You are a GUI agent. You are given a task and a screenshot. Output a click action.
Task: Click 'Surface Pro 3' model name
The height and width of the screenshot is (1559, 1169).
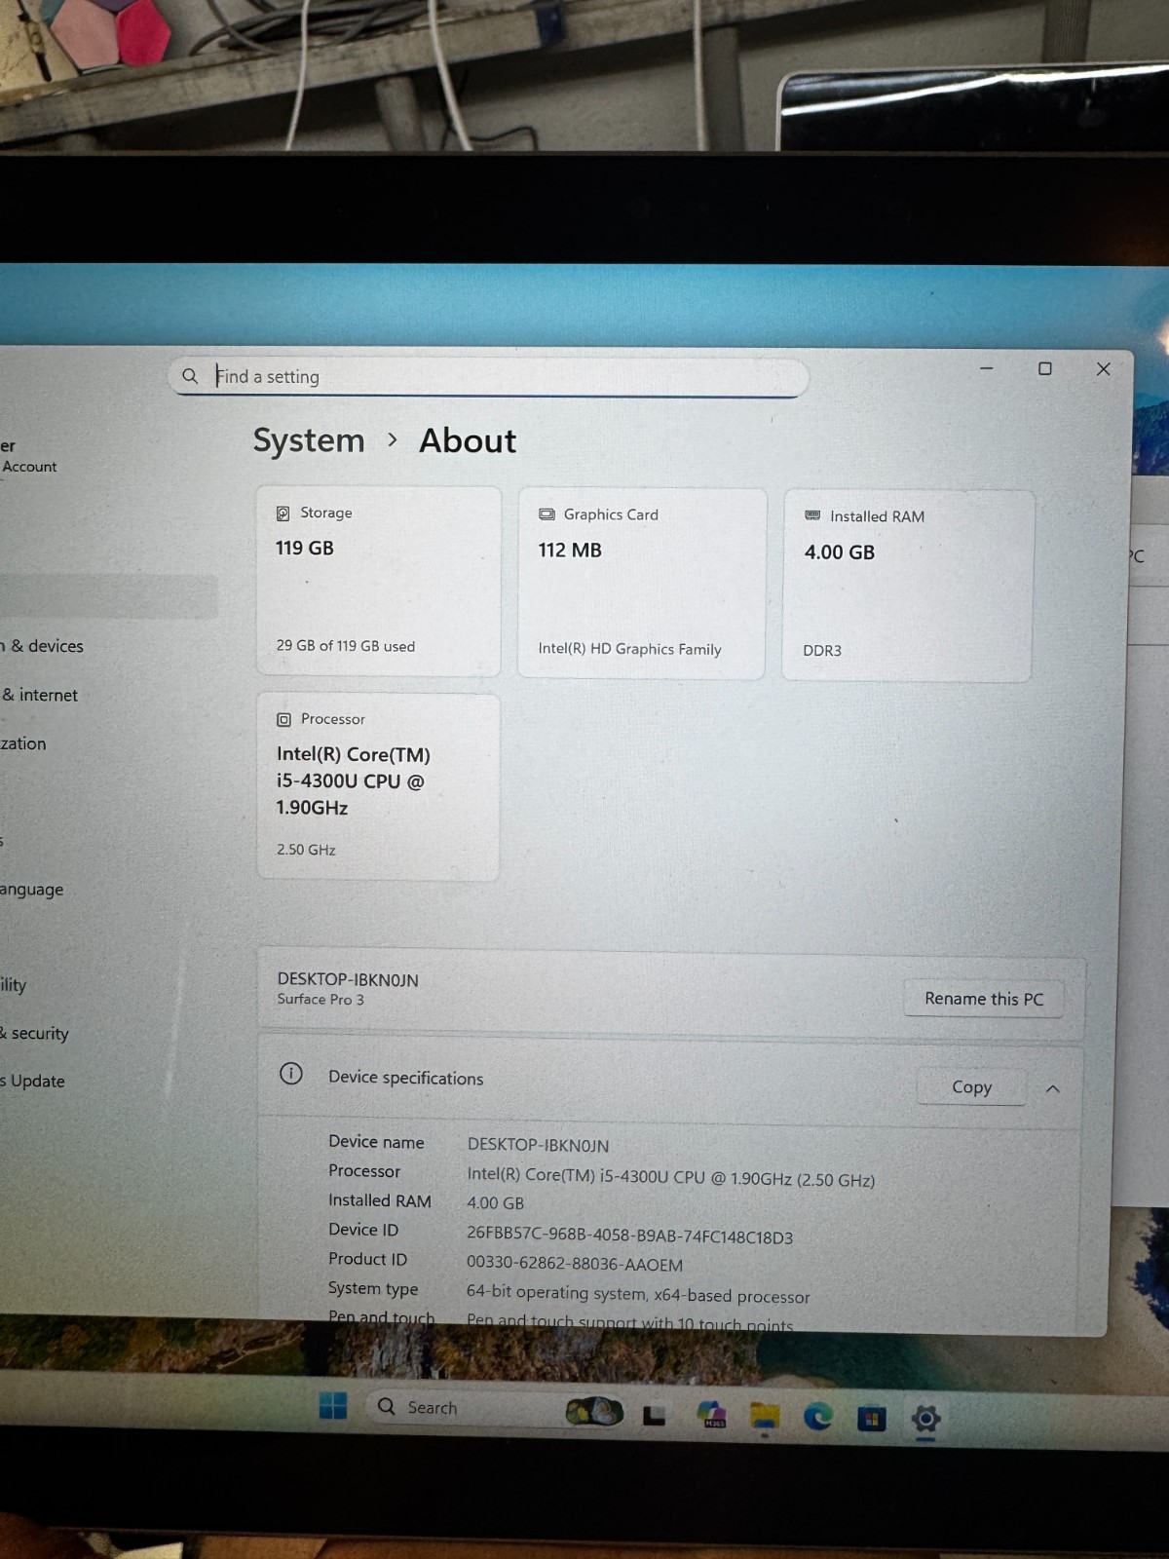tap(321, 999)
